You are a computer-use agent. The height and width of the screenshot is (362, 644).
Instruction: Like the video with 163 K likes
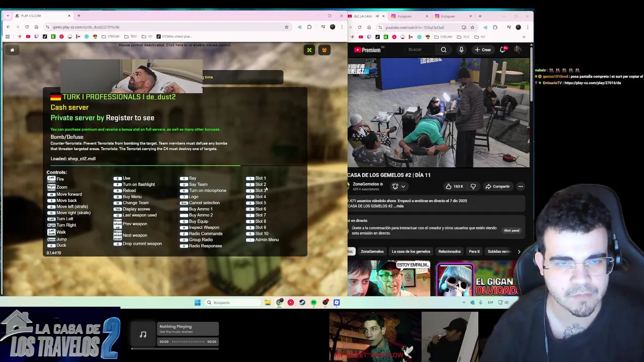[454, 187]
